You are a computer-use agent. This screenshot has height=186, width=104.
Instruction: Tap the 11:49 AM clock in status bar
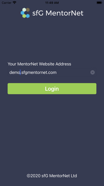click(x=52, y=3)
